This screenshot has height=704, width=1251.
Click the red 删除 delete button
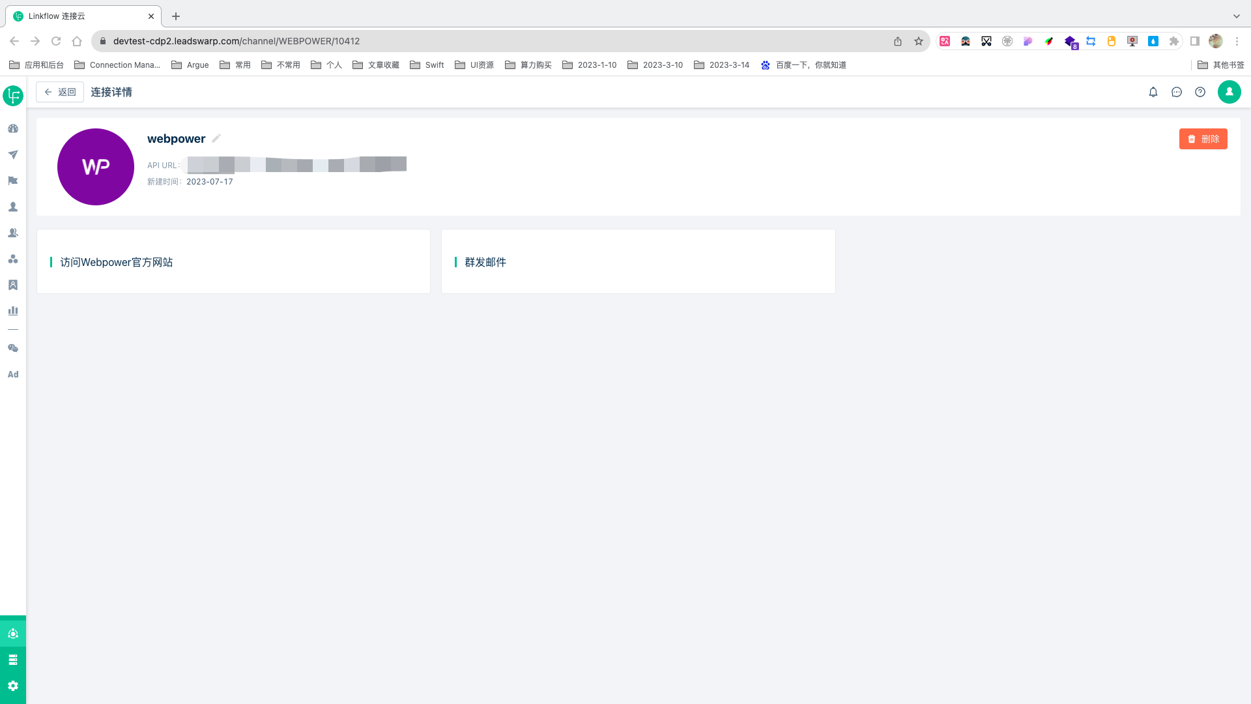point(1203,139)
